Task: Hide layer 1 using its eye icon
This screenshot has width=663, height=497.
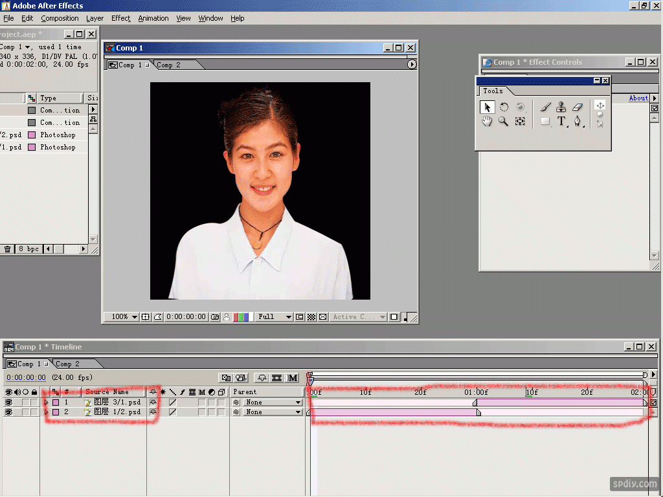Action: coord(8,403)
